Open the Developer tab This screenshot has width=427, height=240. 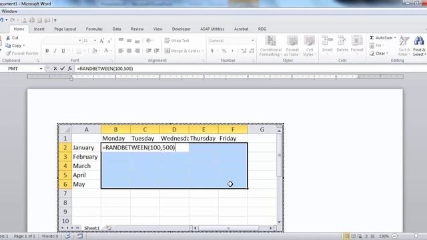click(x=181, y=29)
